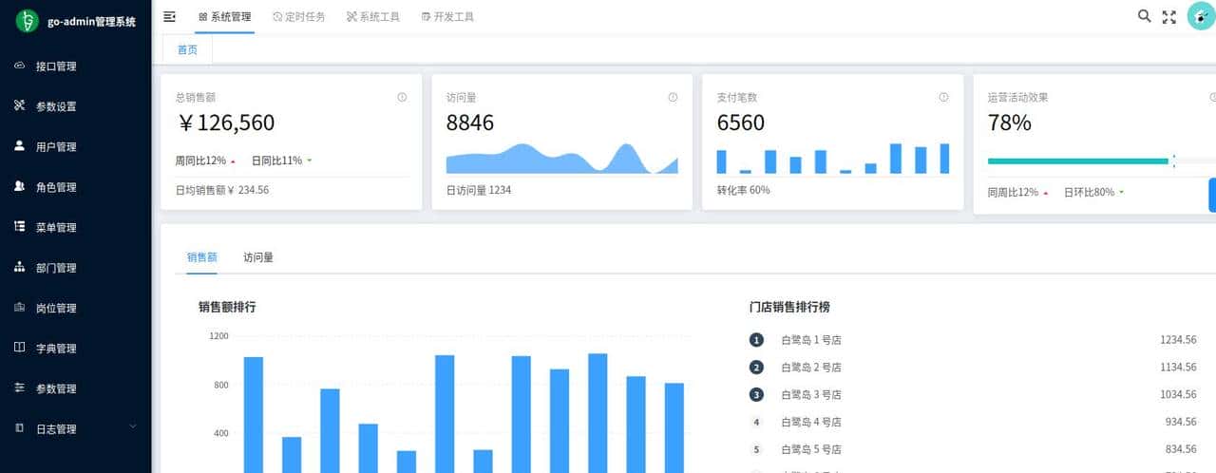
Task: Click 日访问量 1234 text
Action: [479, 190]
